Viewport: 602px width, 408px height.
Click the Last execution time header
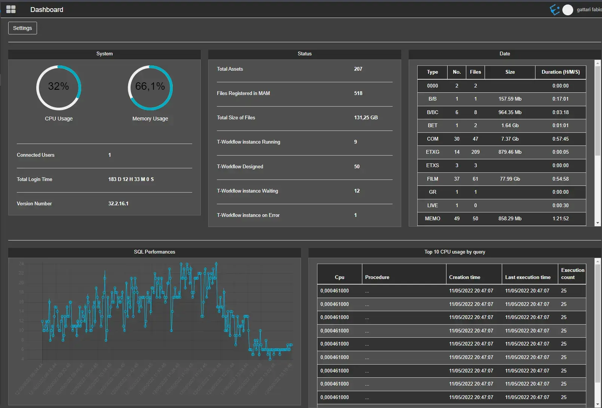(528, 277)
